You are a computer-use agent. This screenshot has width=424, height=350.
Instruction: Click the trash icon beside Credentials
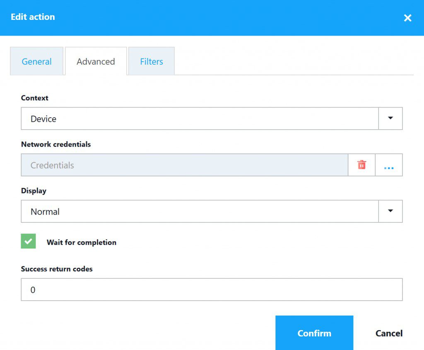click(x=361, y=164)
